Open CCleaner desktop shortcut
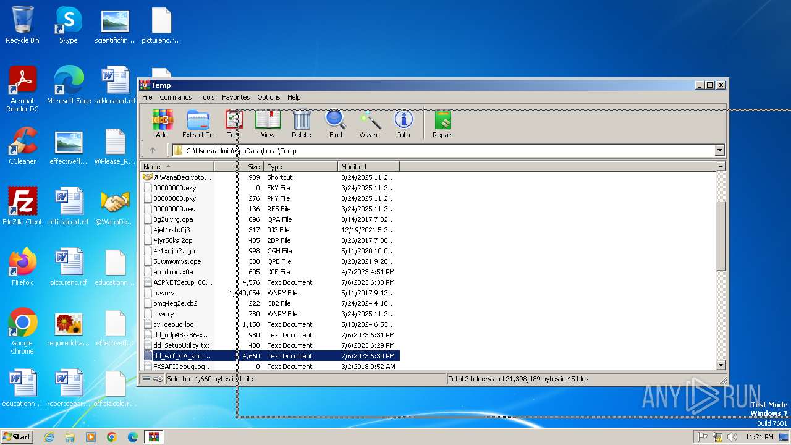791x445 pixels. pyautogui.click(x=22, y=146)
